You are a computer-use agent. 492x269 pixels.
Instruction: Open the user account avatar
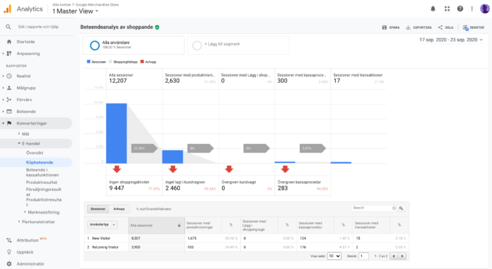(485, 8)
